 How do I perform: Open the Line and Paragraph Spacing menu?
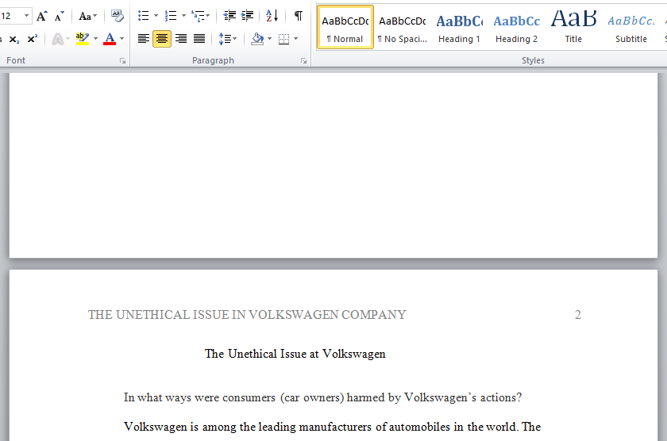[228, 39]
